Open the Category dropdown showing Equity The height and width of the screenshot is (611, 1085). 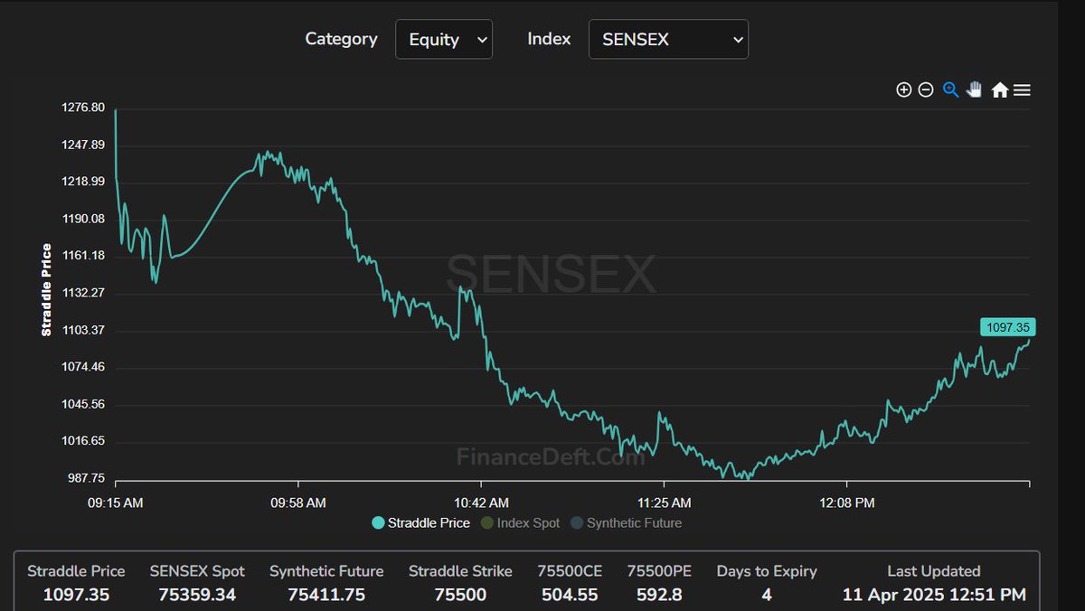click(444, 39)
